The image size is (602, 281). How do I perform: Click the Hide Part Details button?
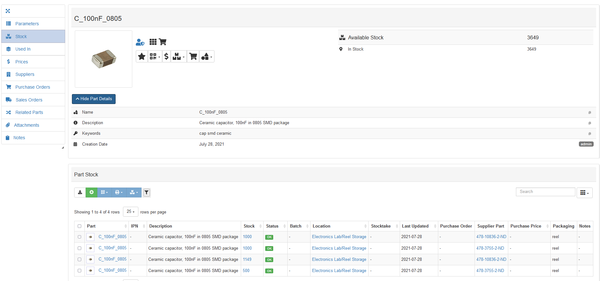(94, 99)
